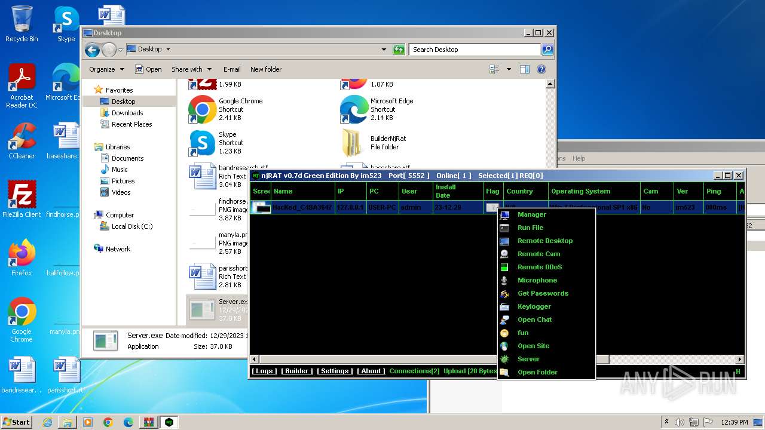Select Server.exe in the file list

click(x=218, y=309)
